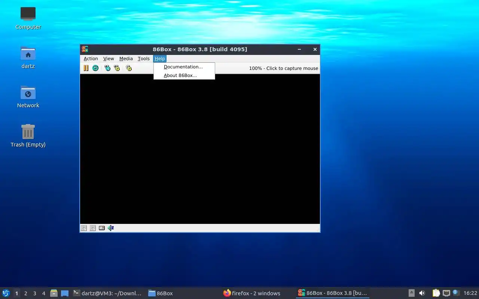Pause emulation with the toolbar pause icon
This screenshot has height=299, width=479.
coord(86,68)
